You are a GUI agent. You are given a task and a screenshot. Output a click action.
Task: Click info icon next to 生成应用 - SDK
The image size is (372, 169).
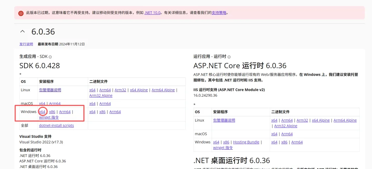coord(50,57)
